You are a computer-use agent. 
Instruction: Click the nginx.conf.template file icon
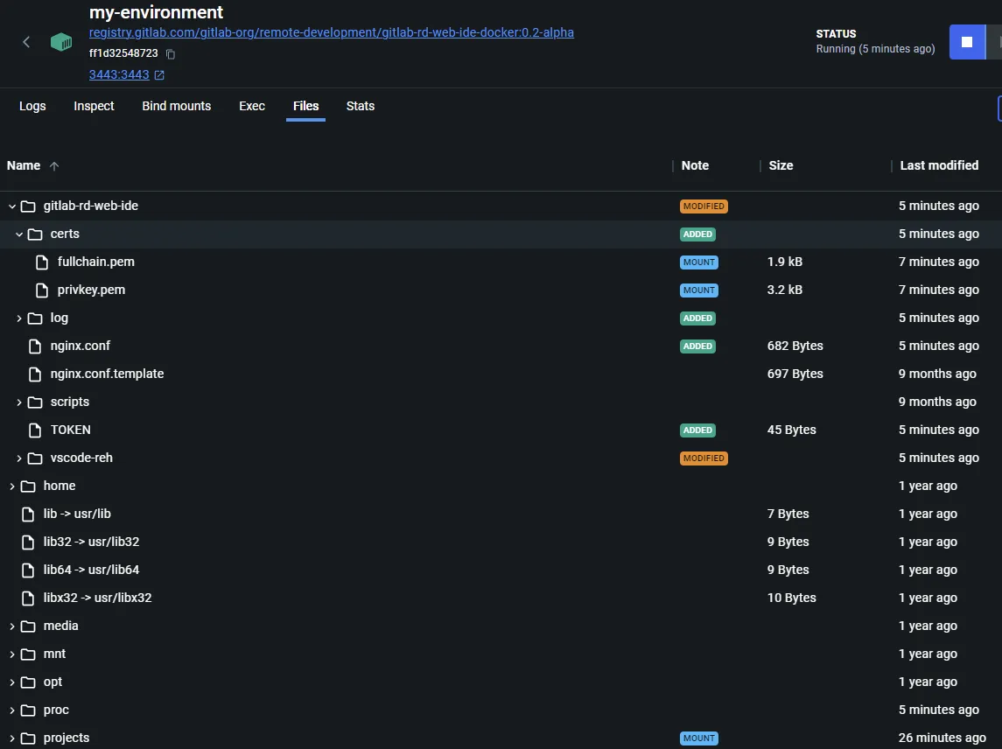click(35, 374)
